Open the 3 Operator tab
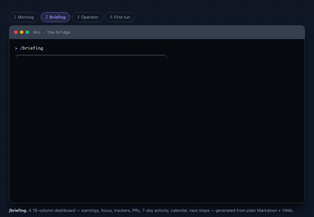Screen dimensions: 314x217 click(x=88, y=17)
